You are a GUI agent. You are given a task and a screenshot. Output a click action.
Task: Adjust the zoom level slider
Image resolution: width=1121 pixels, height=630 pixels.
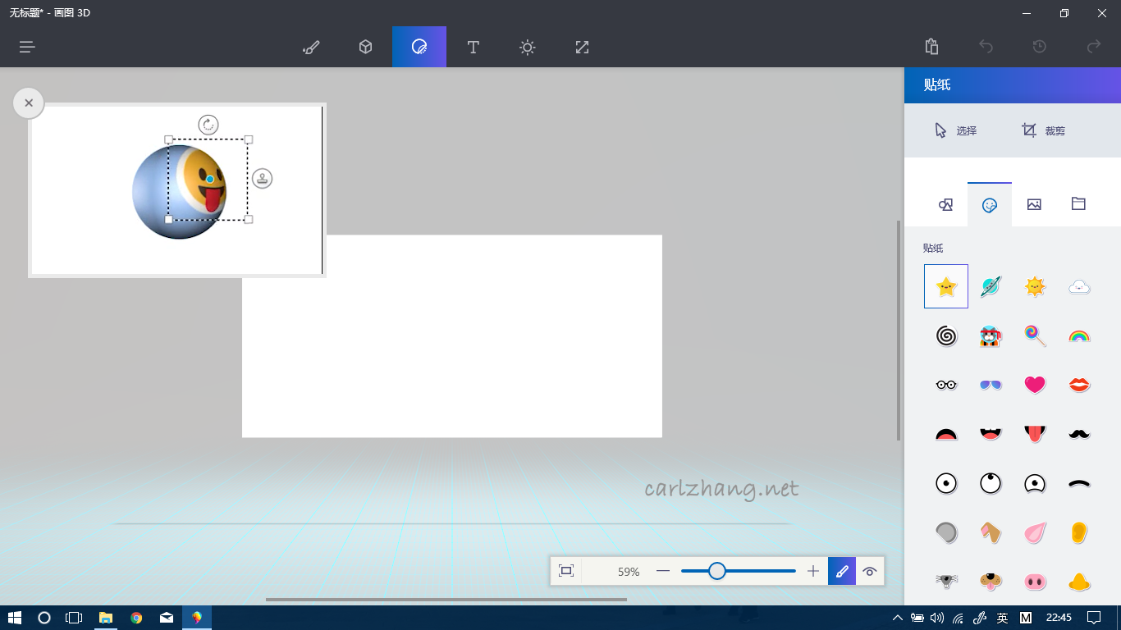(717, 570)
